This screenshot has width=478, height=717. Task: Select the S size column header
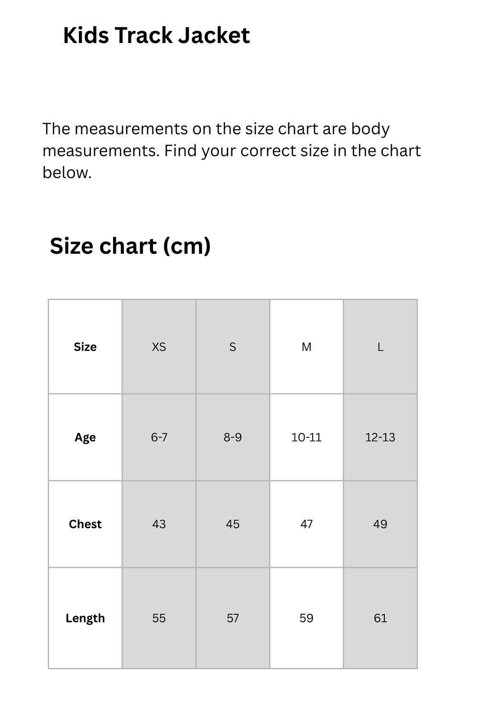coord(233,347)
